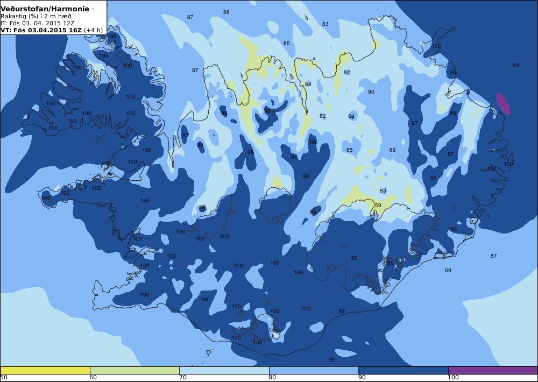Click the 'VT: Fös 03.04.2015 16Z' valid time
The width and height of the screenshot is (538, 382).
pos(41,30)
